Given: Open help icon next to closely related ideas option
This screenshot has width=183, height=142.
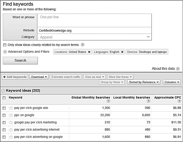Looking at the screenshot, I should pyautogui.click(x=83, y=45).
